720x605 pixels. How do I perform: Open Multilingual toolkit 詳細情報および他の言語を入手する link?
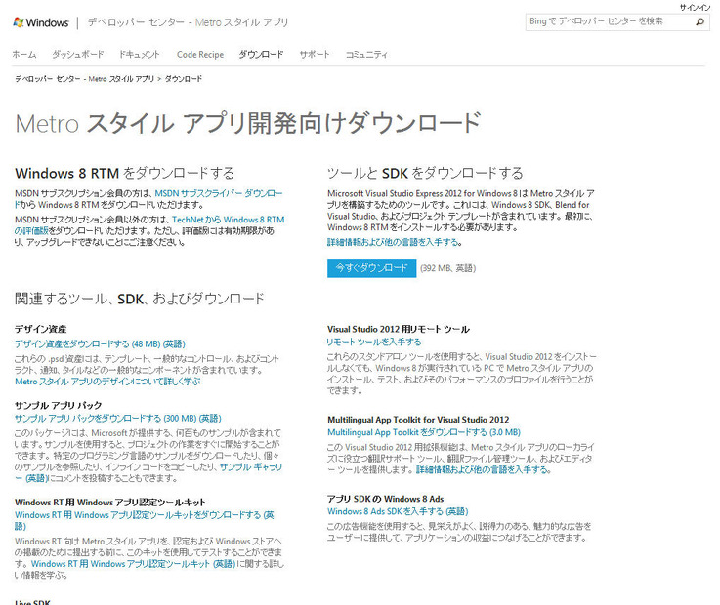(x=483, y=469)
